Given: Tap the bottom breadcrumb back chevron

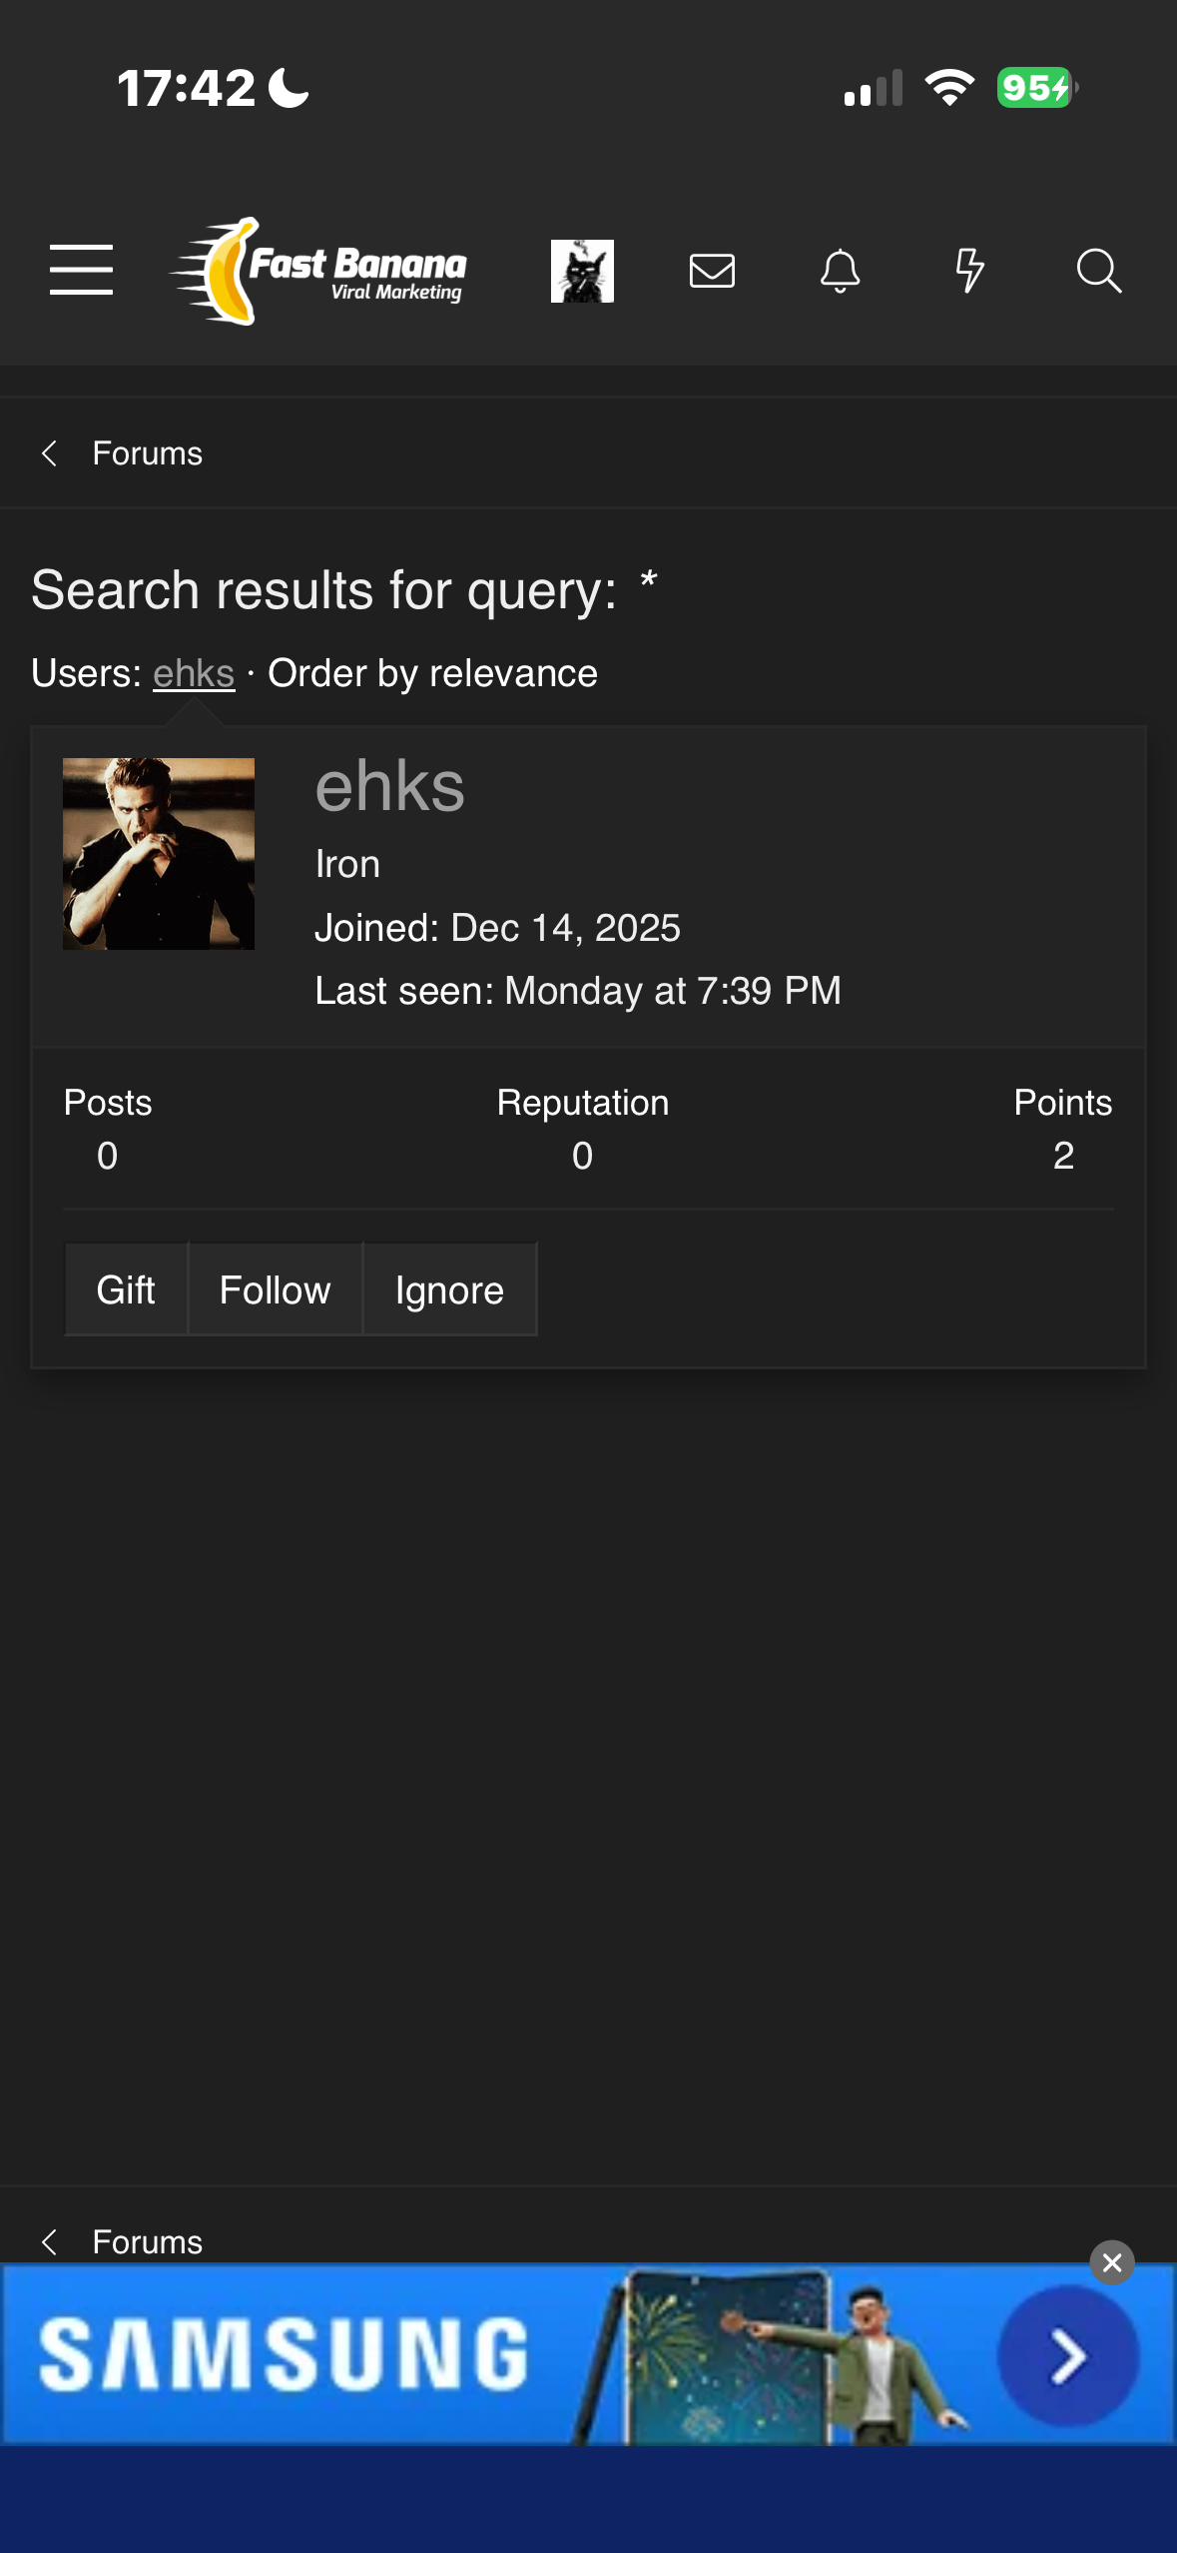Looking at the screenshot, I should [x=49, y=2242].
